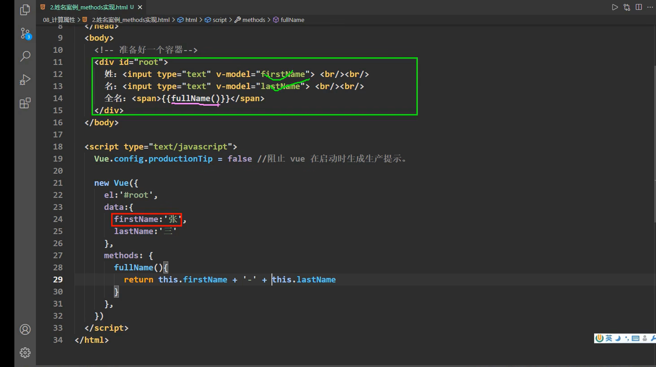This screenshot has height=367, width=656.
Task: Click firstName:'张' on line 24
Action: [x=147, y=219]
